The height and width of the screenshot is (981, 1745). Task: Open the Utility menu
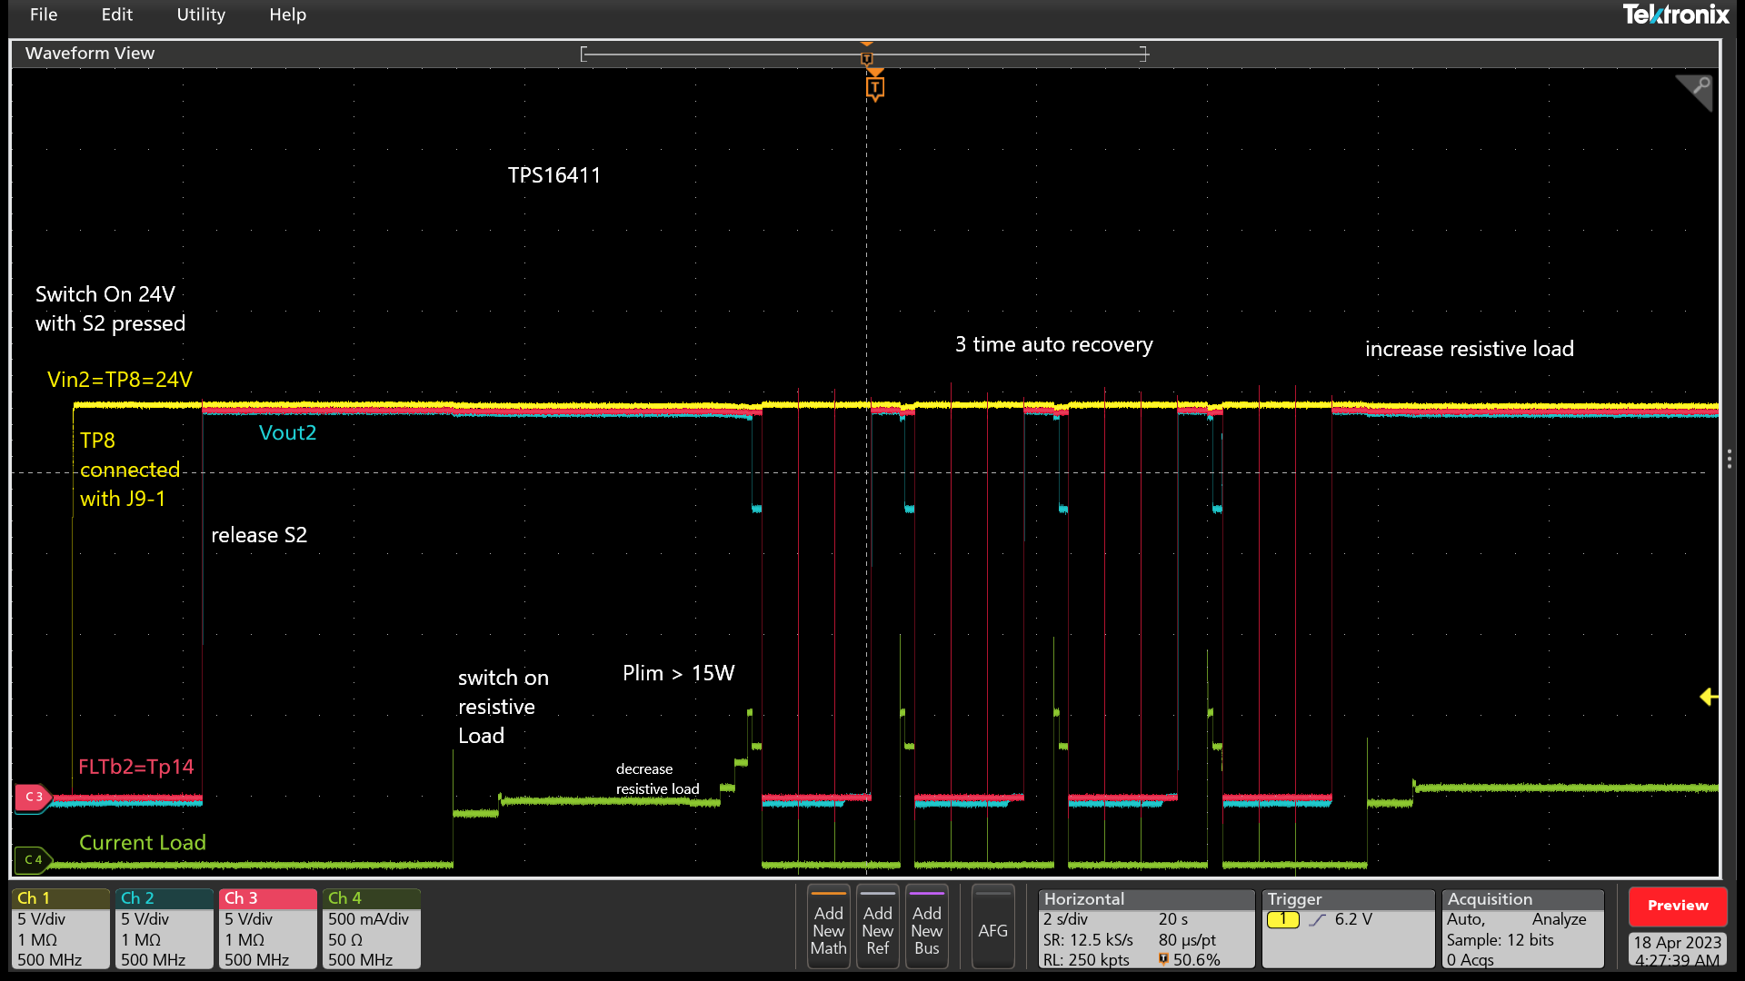[x=201, y=15]
